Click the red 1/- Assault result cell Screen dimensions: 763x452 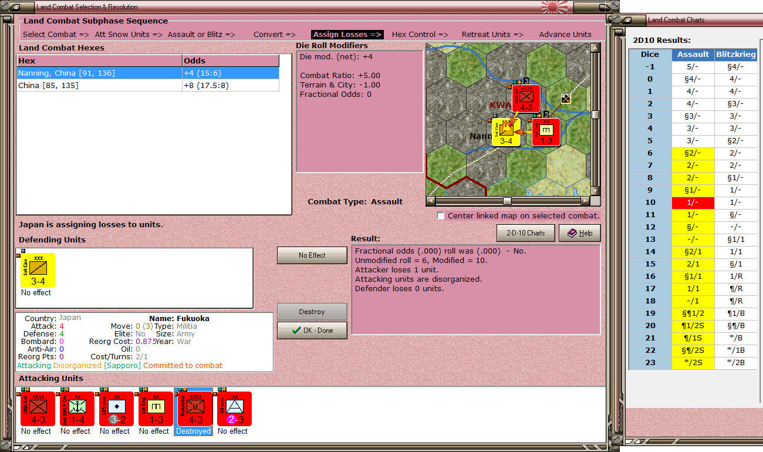pos(693,203)
